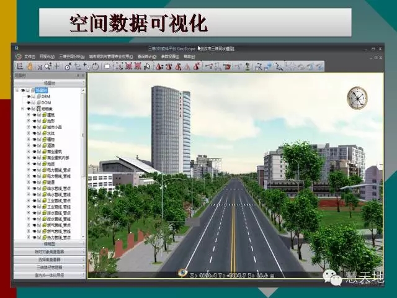The width and height of the screenshot is (397, 298).
Task: Select the 道路 layer in tree
Action: point(50,145)
